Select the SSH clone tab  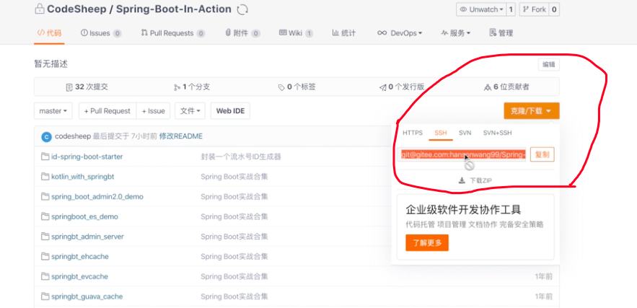[x=440, y=133]
